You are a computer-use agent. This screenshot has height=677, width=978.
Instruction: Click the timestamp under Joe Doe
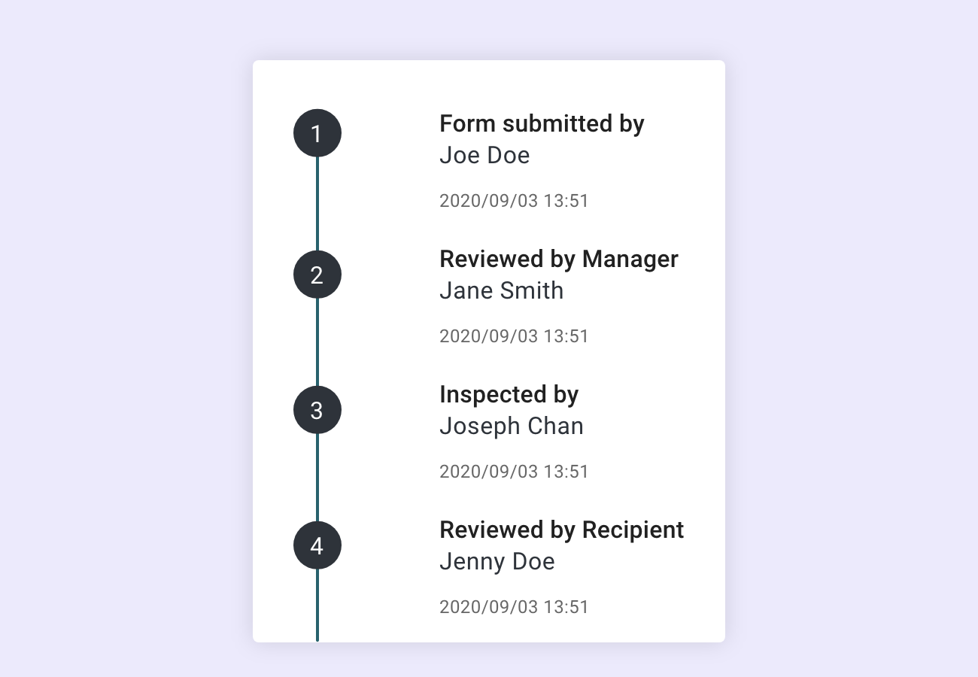[x=514, y=201]
